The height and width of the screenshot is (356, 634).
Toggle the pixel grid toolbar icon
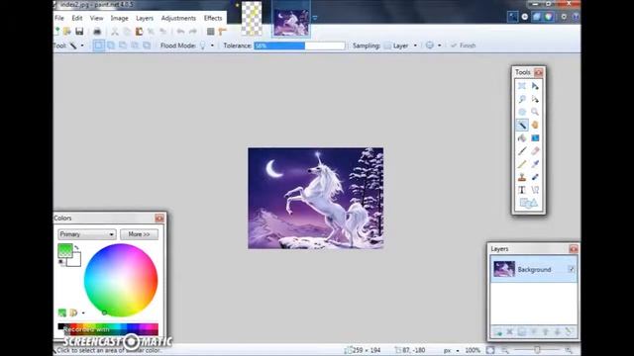210,32
